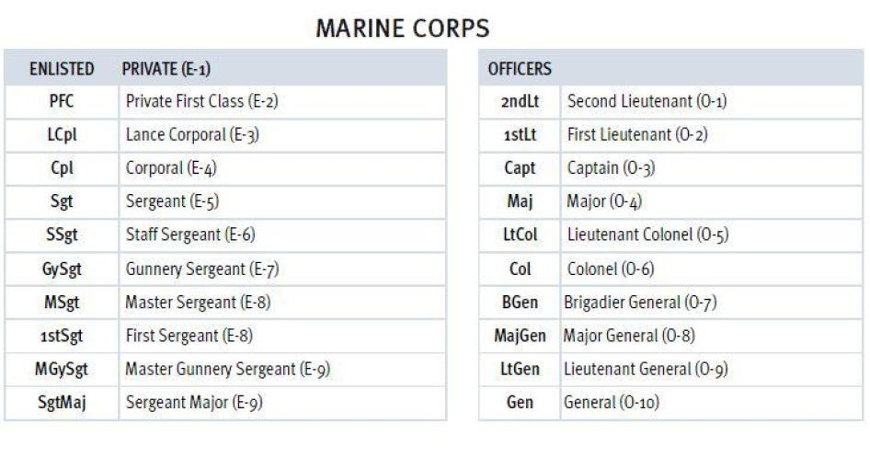Select Major General (O-8) text
The width and height of the screenshot is (870, 469).
[x=629, y=337]
